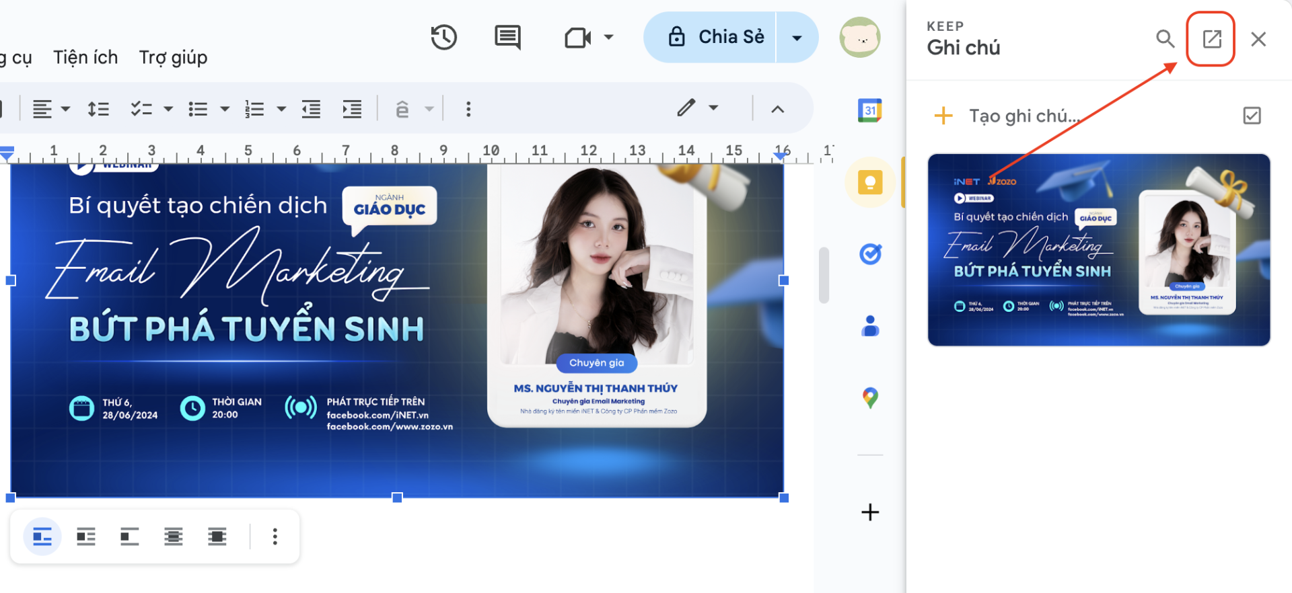Open the account avatar
This screenshot has height=593, width=1292.
(x=859, y=37)
